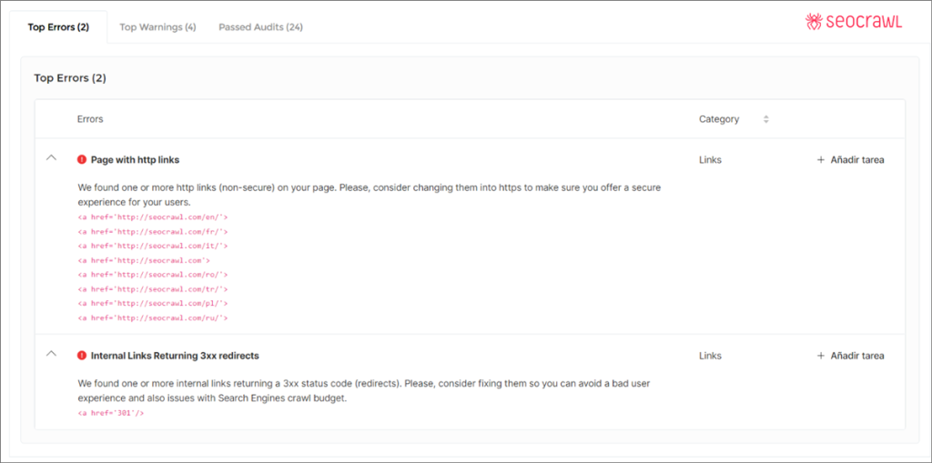Click the http://seocrawl.com/ru/ link code
This screenshot has width=932, height=463.
click(x=153, y=318)
